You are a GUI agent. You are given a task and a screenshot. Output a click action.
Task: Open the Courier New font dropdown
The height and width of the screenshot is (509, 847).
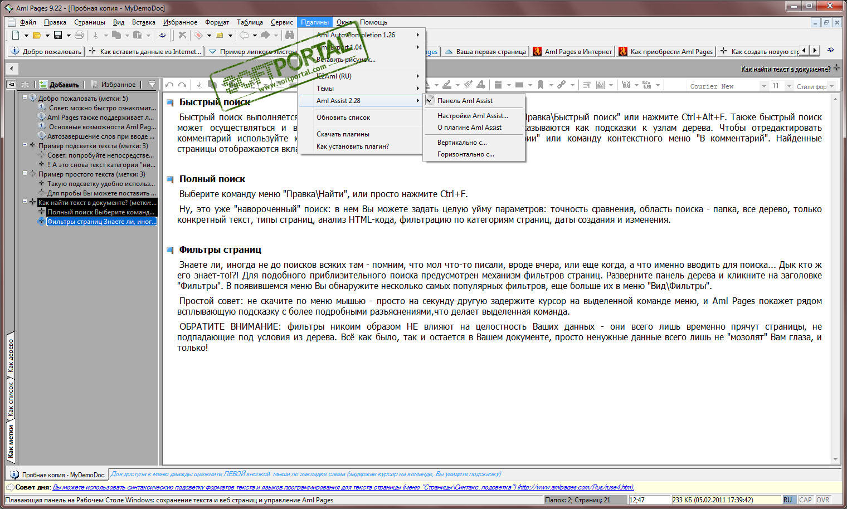pyautogui.click(x=765, y=86)
